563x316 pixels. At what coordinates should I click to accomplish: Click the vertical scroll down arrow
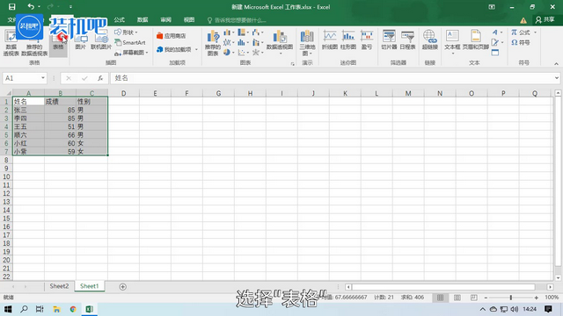click(x=558, y=277)
